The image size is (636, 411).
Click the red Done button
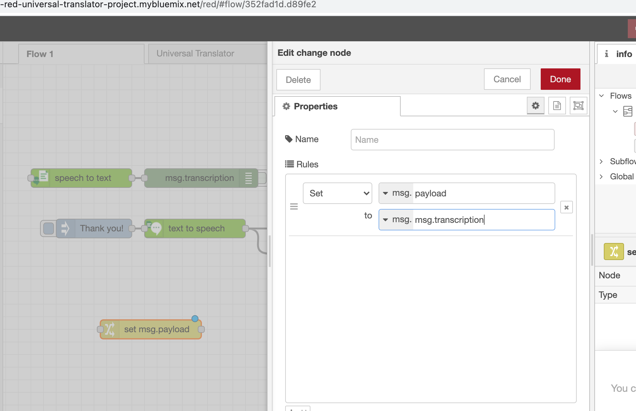click(x=560, y=79)
